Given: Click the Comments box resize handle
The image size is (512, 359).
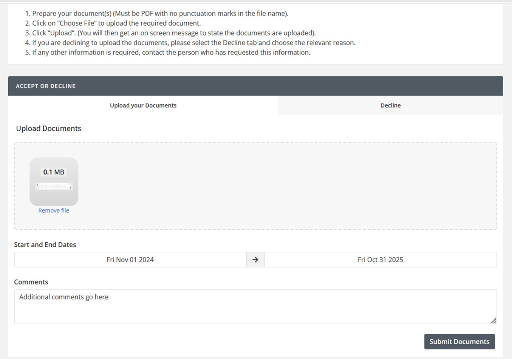Looking at the screenshot, I should [493, 320].
